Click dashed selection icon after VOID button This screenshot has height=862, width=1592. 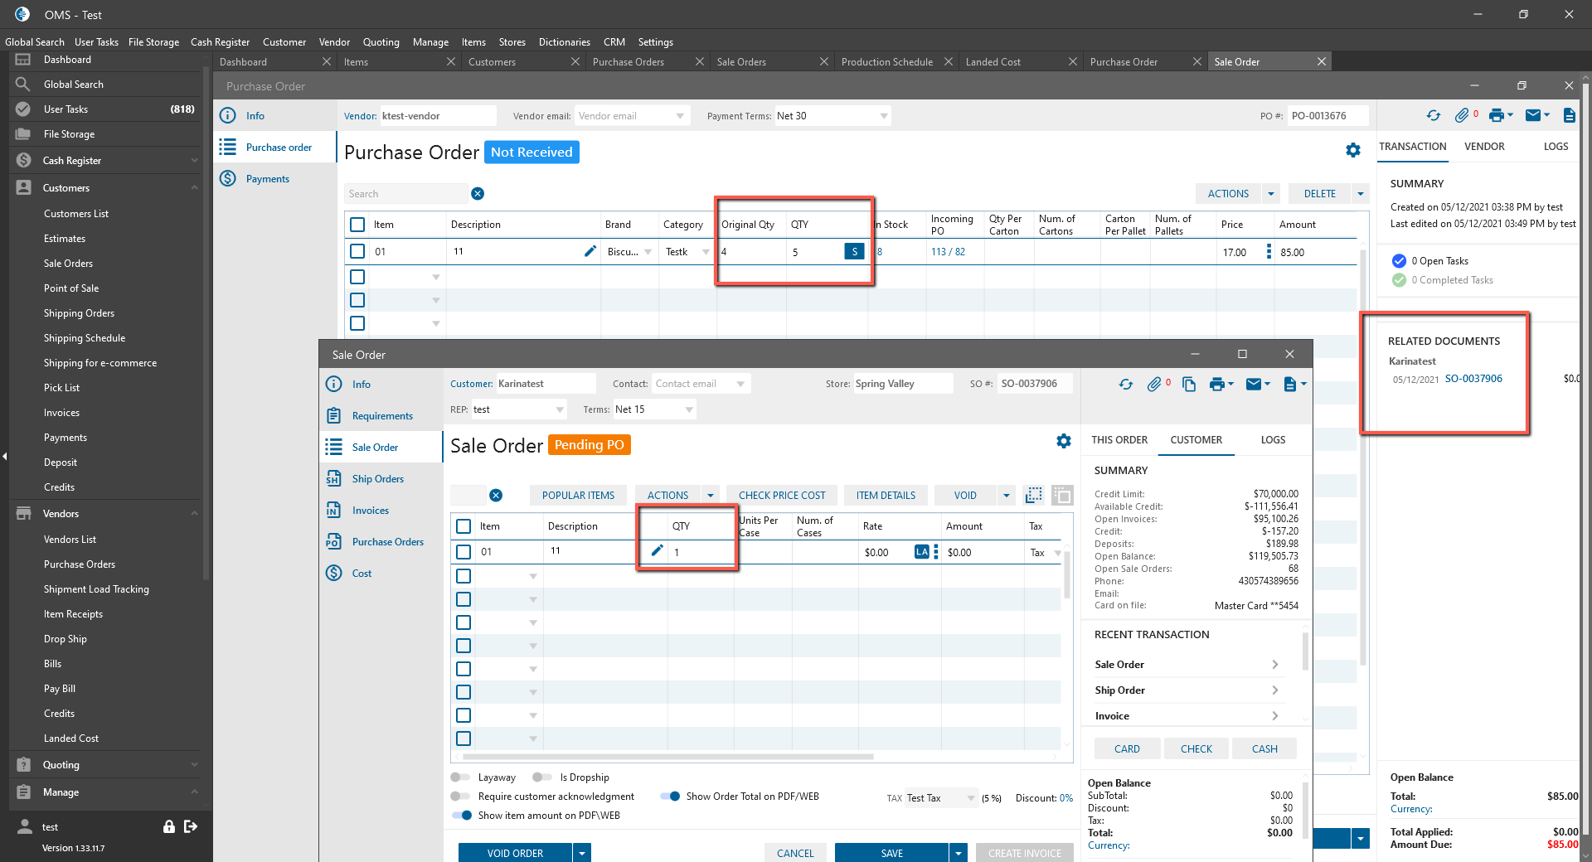(1034, 496)
